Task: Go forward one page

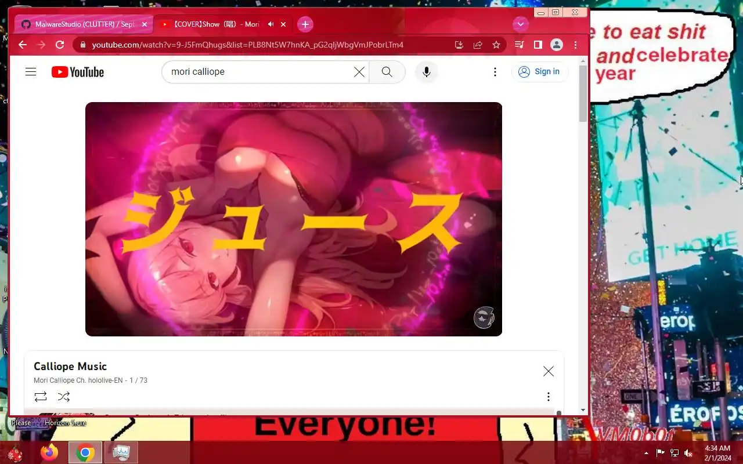Action: click(x=41, y=45)
